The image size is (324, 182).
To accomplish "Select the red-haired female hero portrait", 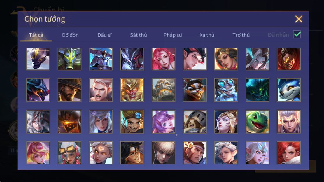I will click(289, 153).
